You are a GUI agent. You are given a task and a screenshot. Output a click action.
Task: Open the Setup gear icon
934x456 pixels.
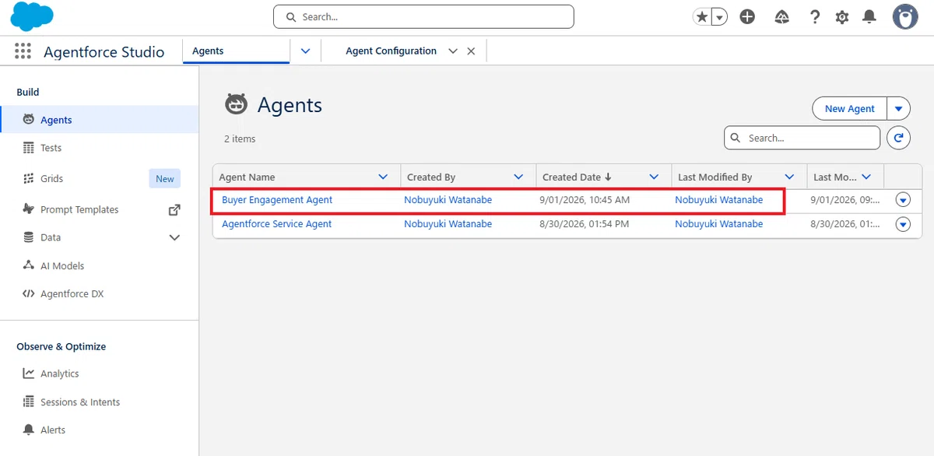[x=842, y=17]
